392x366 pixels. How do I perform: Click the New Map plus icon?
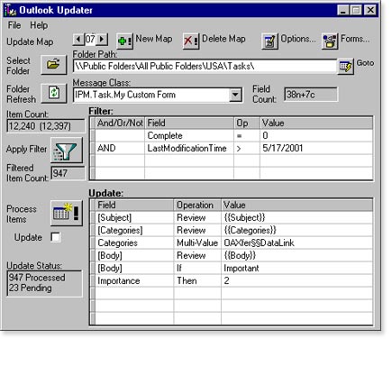tap(124, 41)
